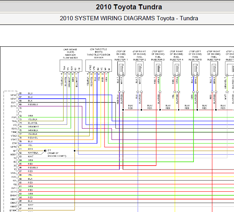234x212 pixels.
Task: Click the "FUEL INJECTOR 4" label
Action: click(177, 58)
